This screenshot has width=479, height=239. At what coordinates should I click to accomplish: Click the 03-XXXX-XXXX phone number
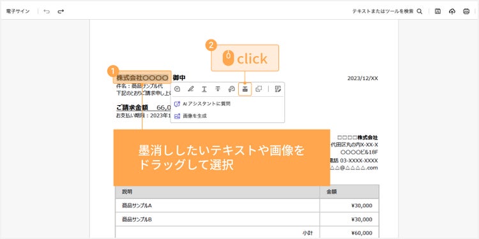359,161
